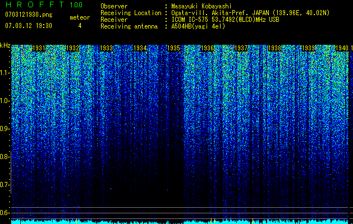Click the Receiving Location value text

pos(250,13)
